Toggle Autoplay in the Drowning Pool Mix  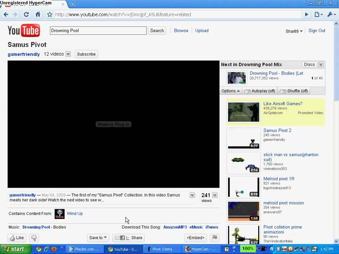[x=260, y=91]
